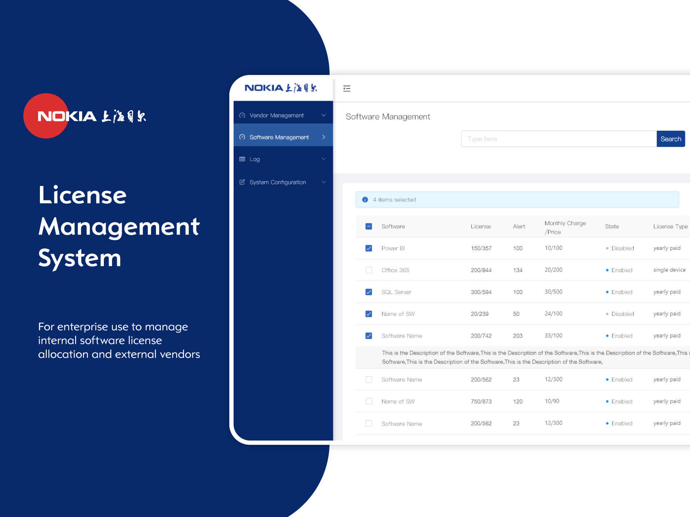Expand the System Configuration chevron
This screenshot has height=517, width=690.
pos(324,182)
